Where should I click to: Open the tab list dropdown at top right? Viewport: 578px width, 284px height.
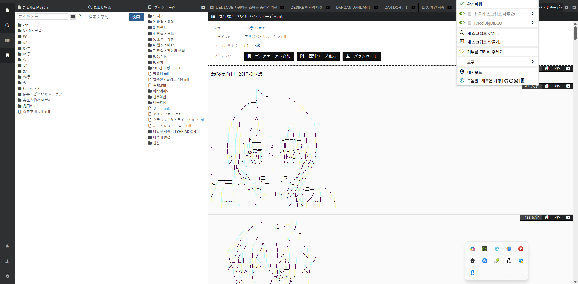[x=574, y=8]
